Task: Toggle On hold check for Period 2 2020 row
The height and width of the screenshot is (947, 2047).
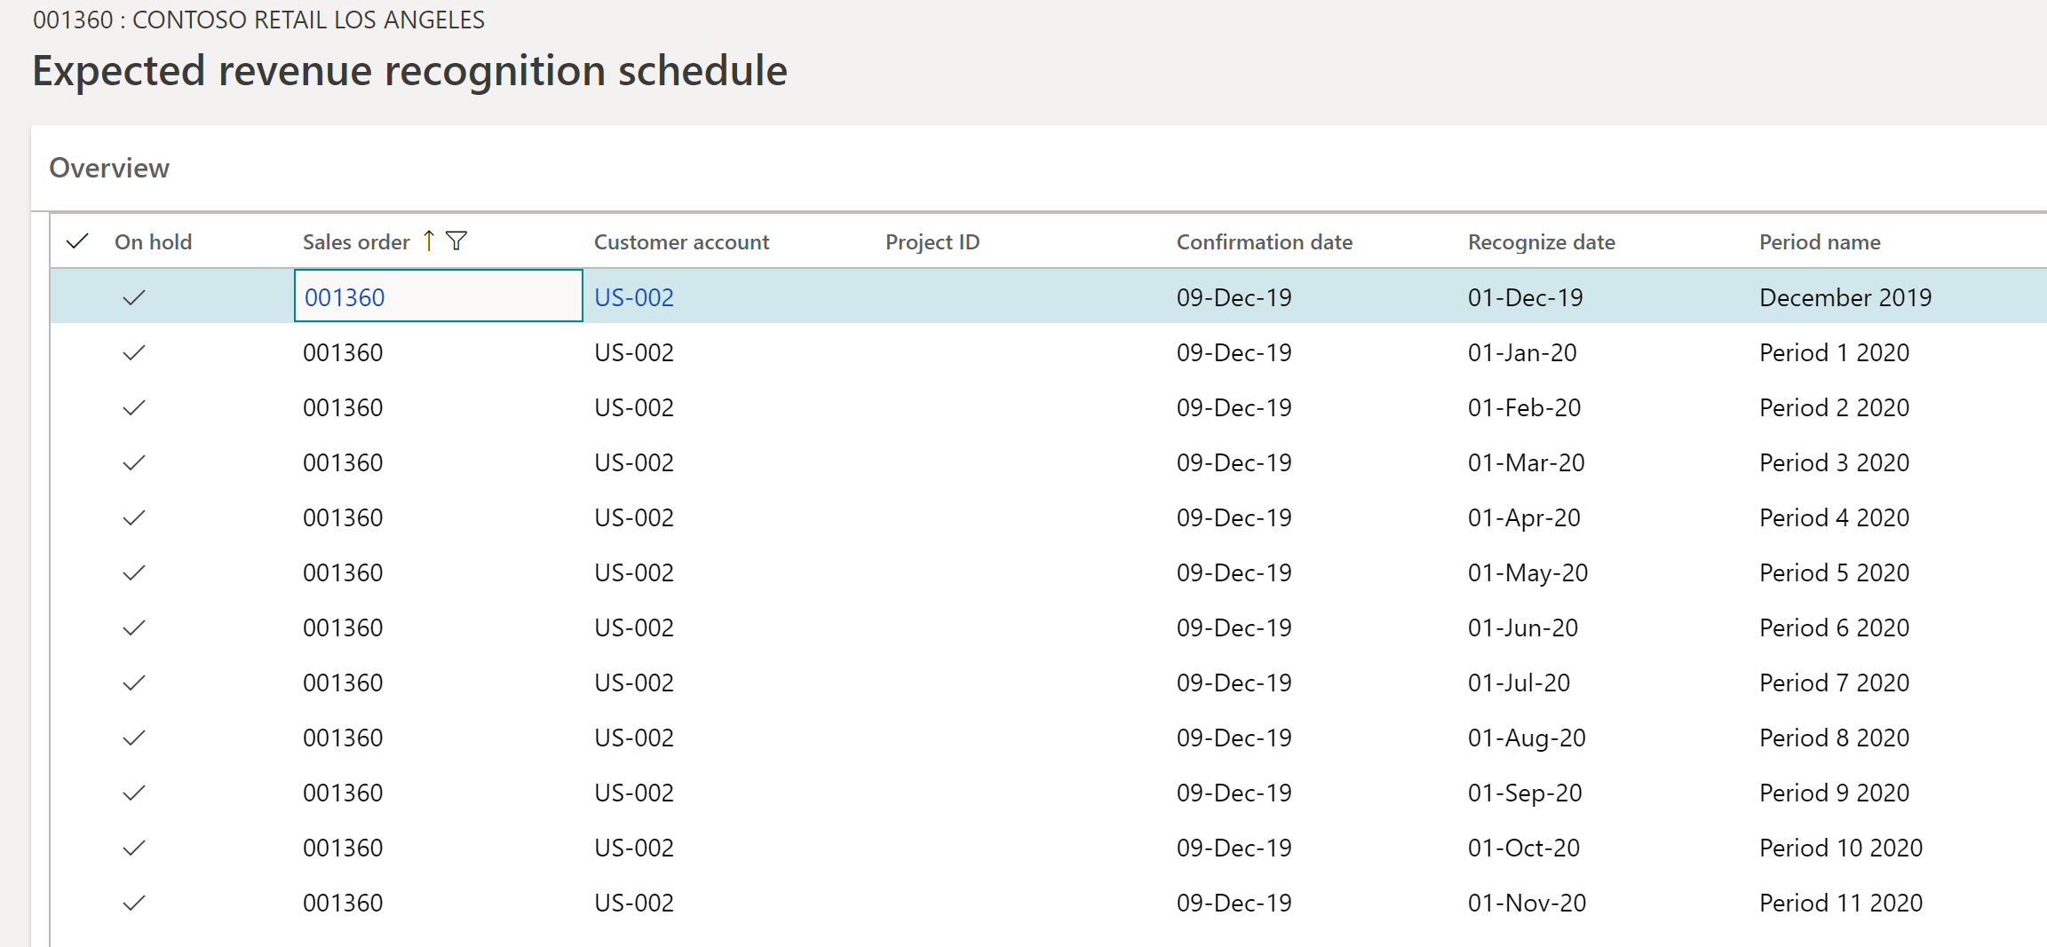Action: 133,407
